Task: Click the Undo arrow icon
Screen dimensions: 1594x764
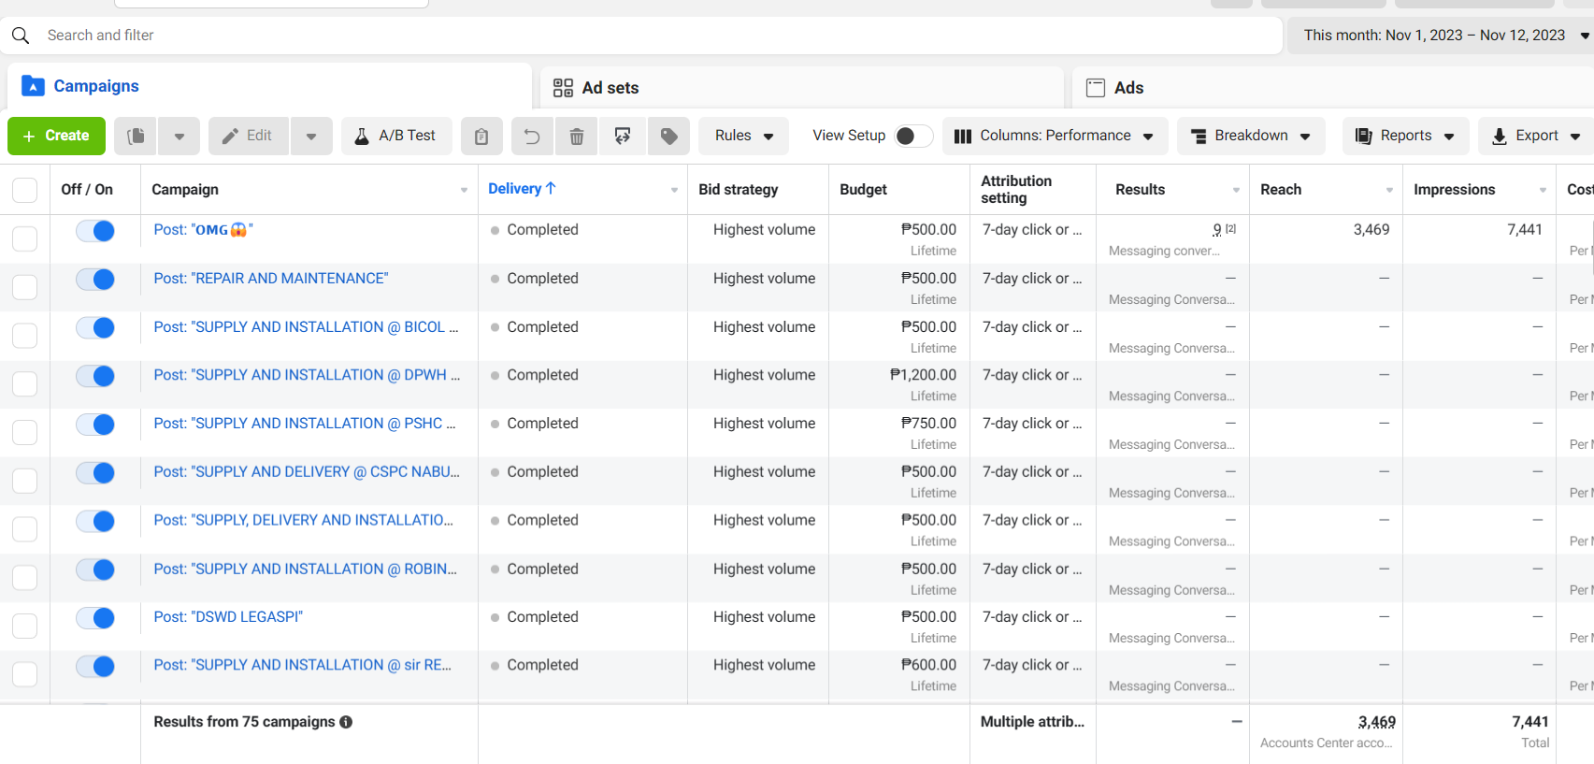Action: [x=532, y=137]
